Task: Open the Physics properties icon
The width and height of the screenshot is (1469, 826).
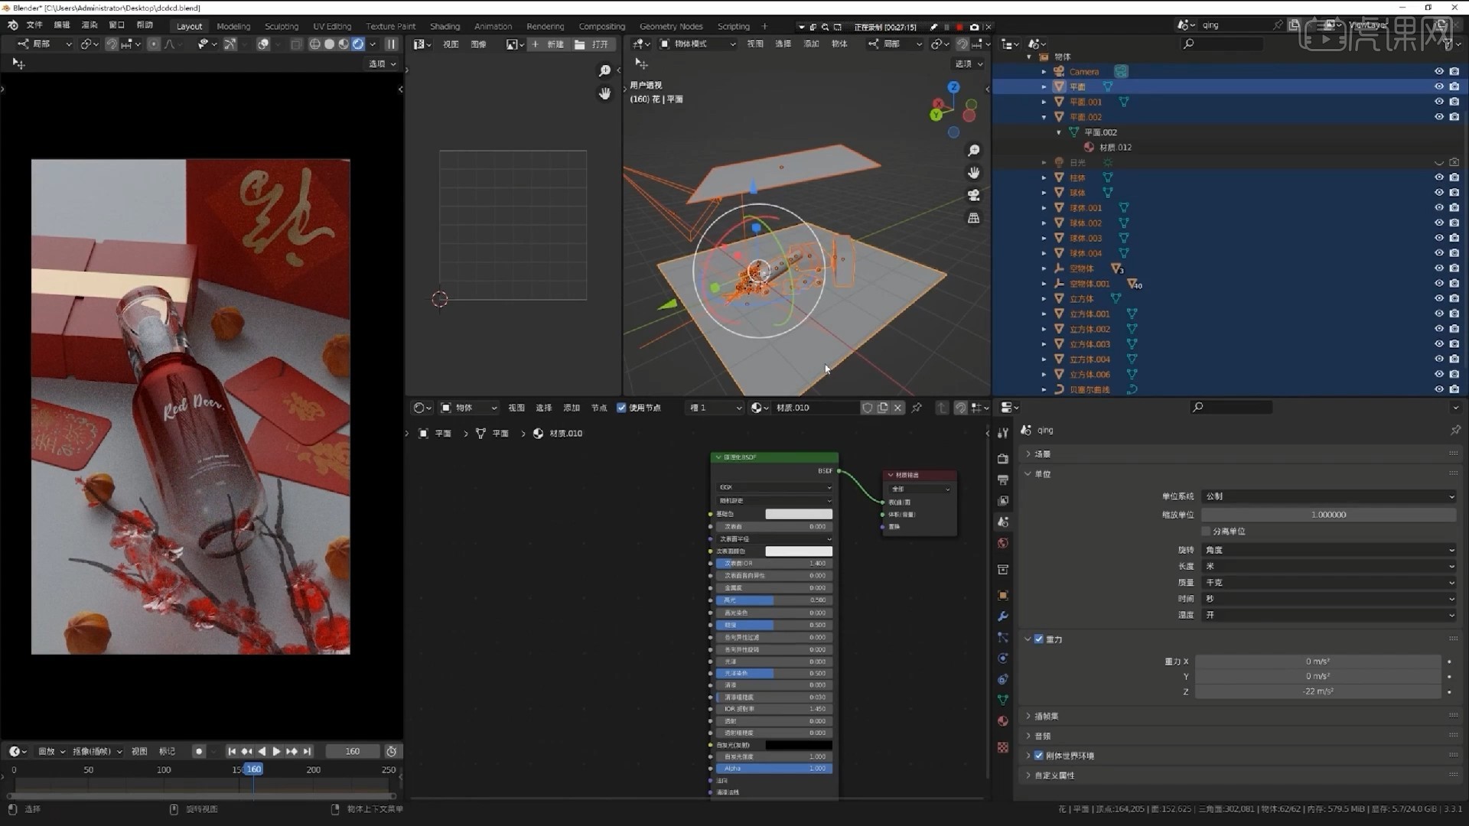Action: tap(1003, 658)
